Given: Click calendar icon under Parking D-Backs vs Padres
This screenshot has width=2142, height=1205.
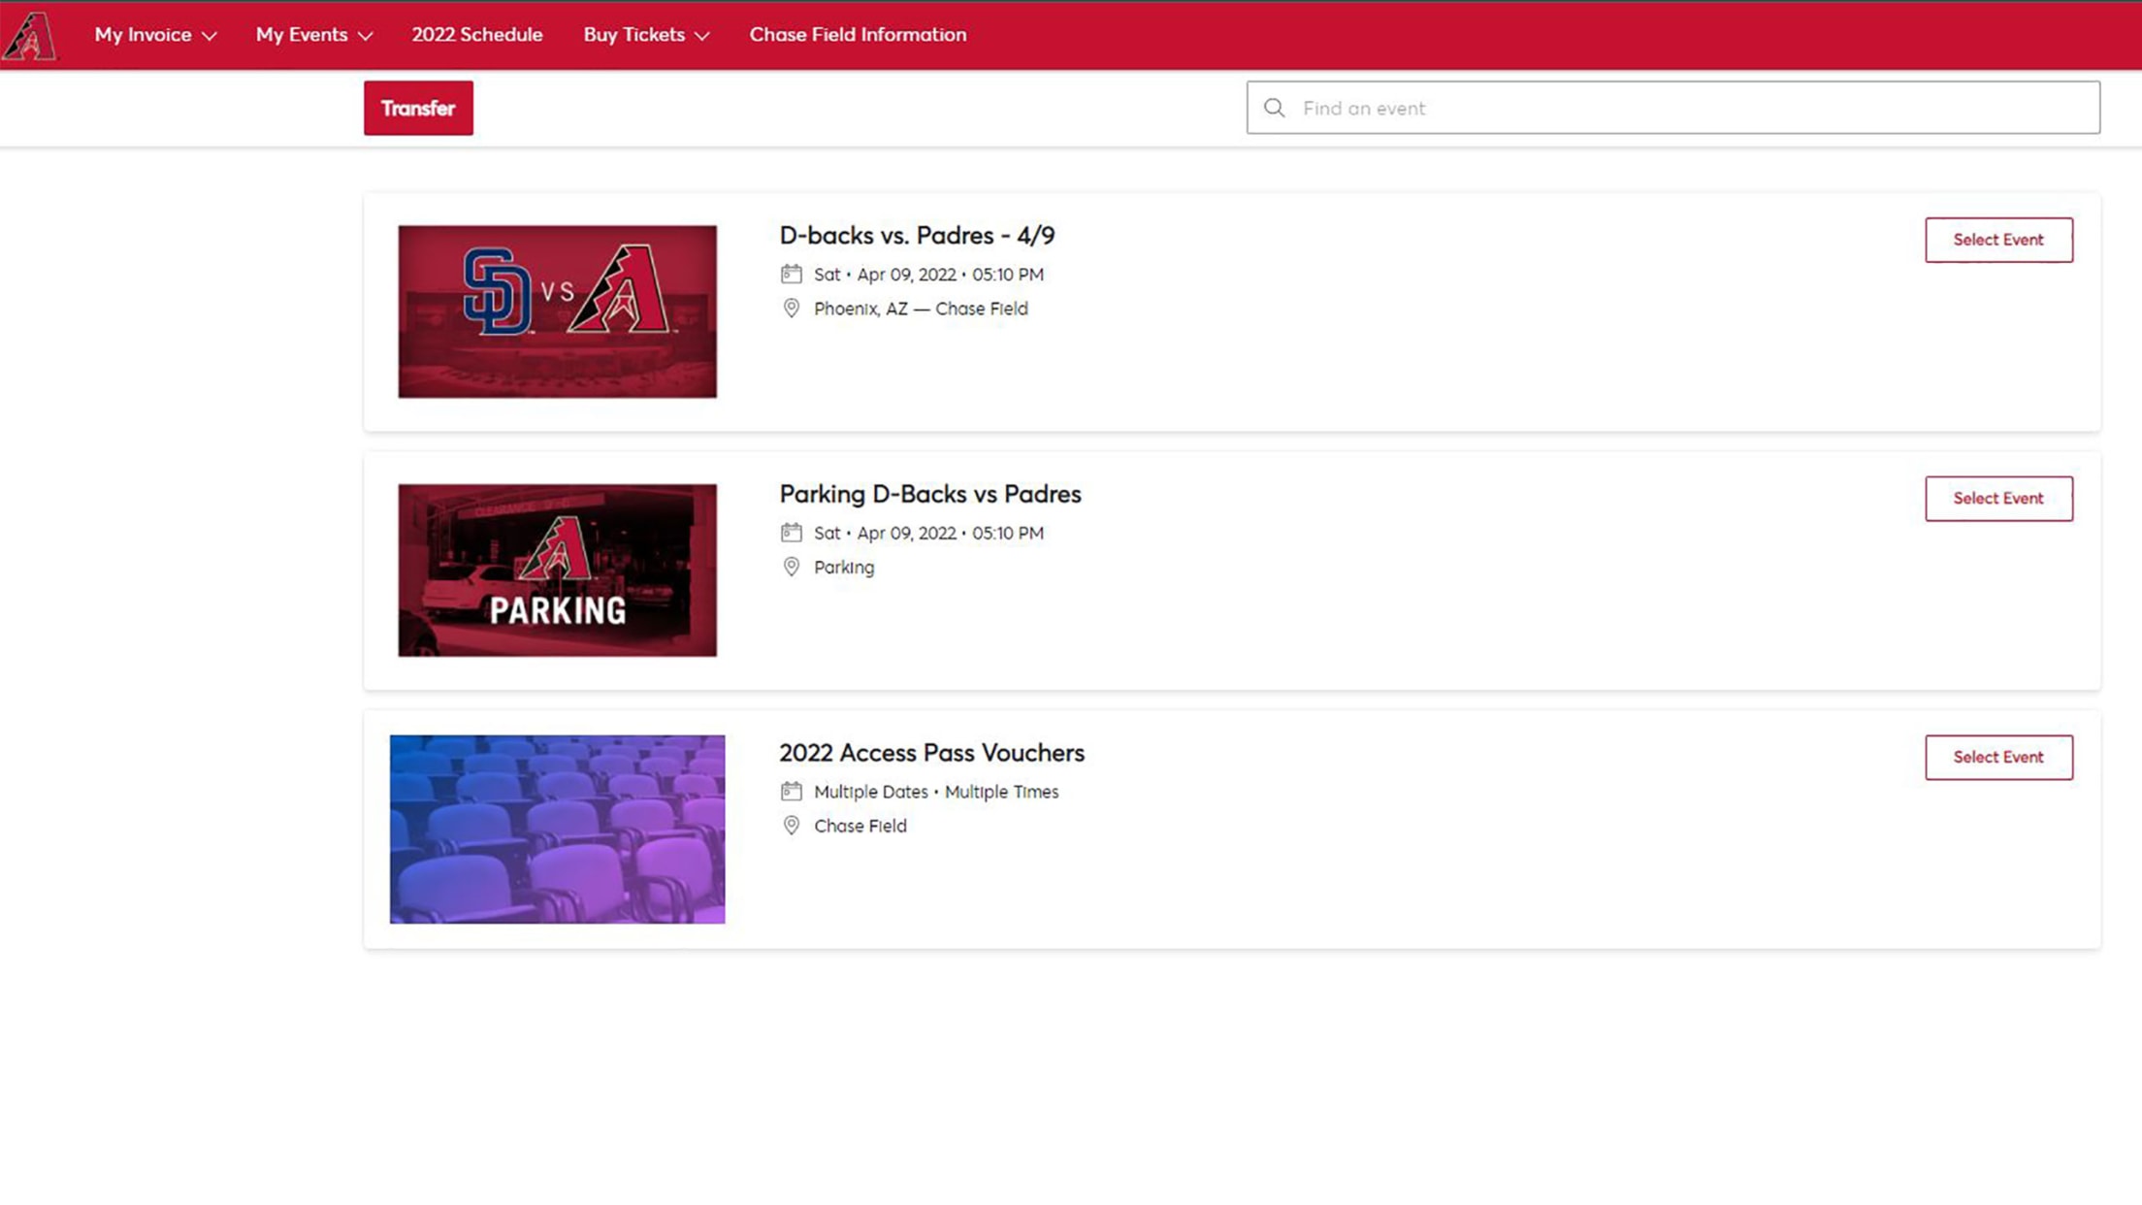Looking at the screenshot, I should tap(791, 533).
